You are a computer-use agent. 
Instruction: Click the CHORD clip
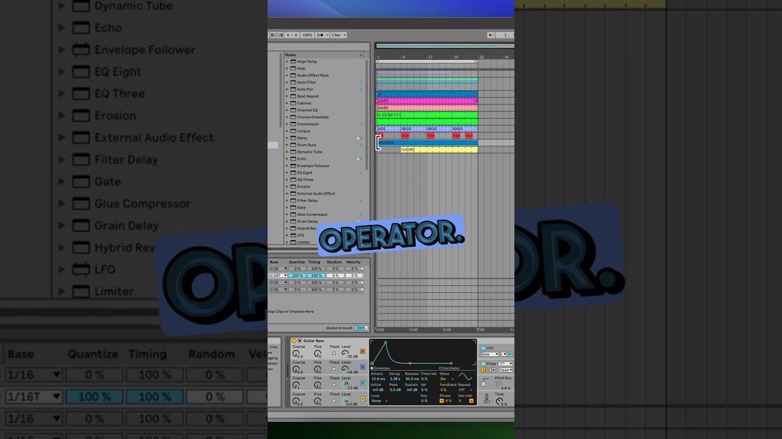(439, 149)
